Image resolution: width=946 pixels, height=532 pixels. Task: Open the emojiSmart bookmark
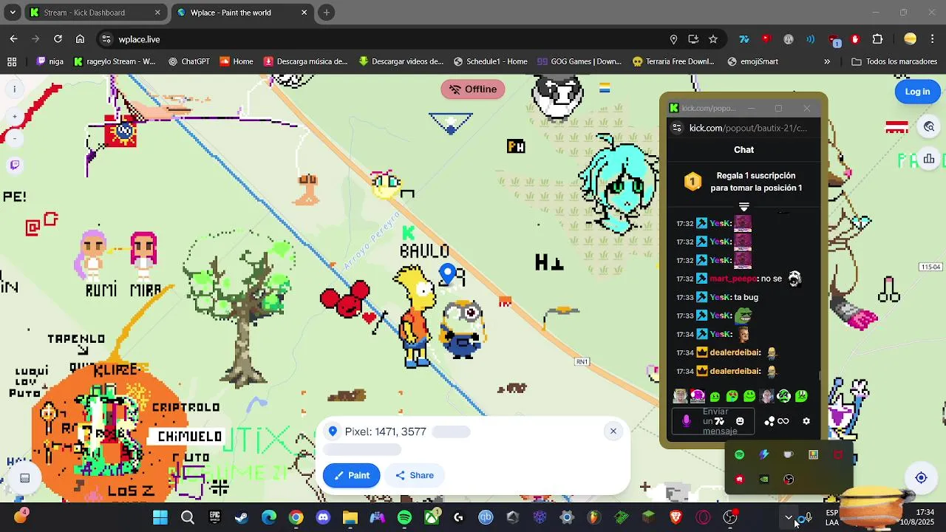click(752, 62)
